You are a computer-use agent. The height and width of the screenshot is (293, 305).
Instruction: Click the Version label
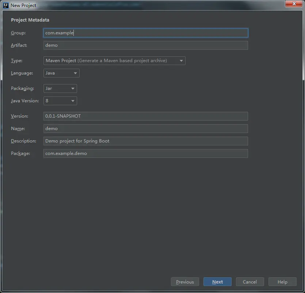coord(19,116)
